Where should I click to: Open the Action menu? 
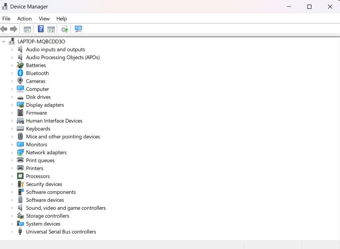point(24,19)
